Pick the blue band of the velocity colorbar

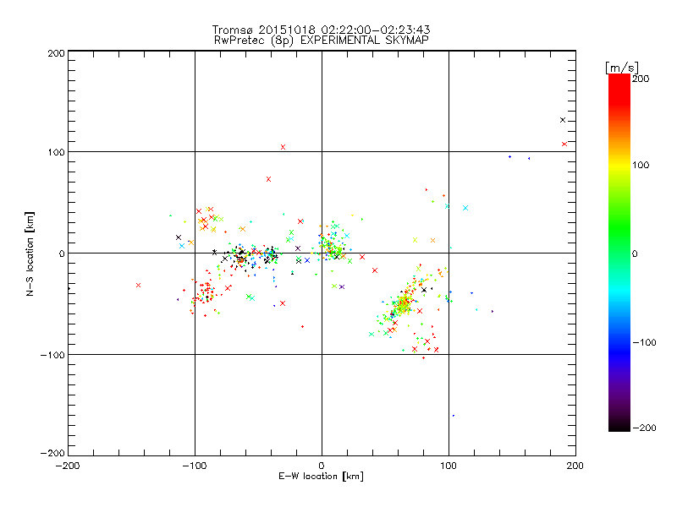(x=619, y=352)
